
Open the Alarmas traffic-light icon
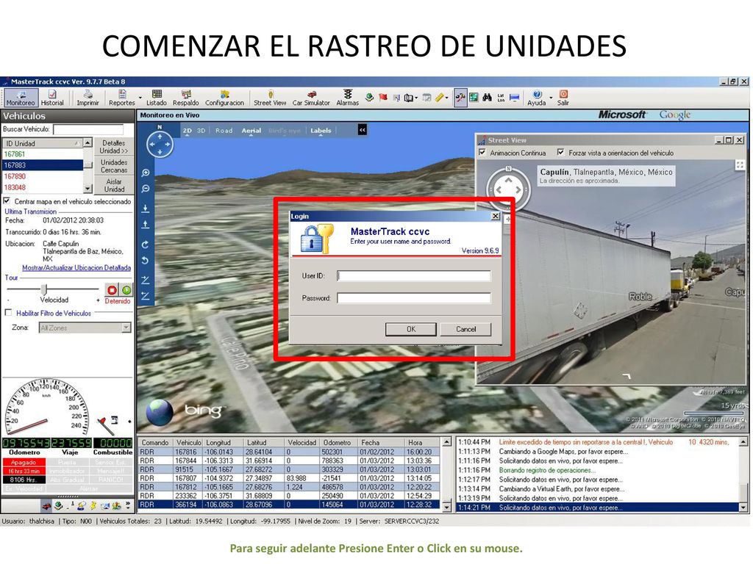pos(348,94)
